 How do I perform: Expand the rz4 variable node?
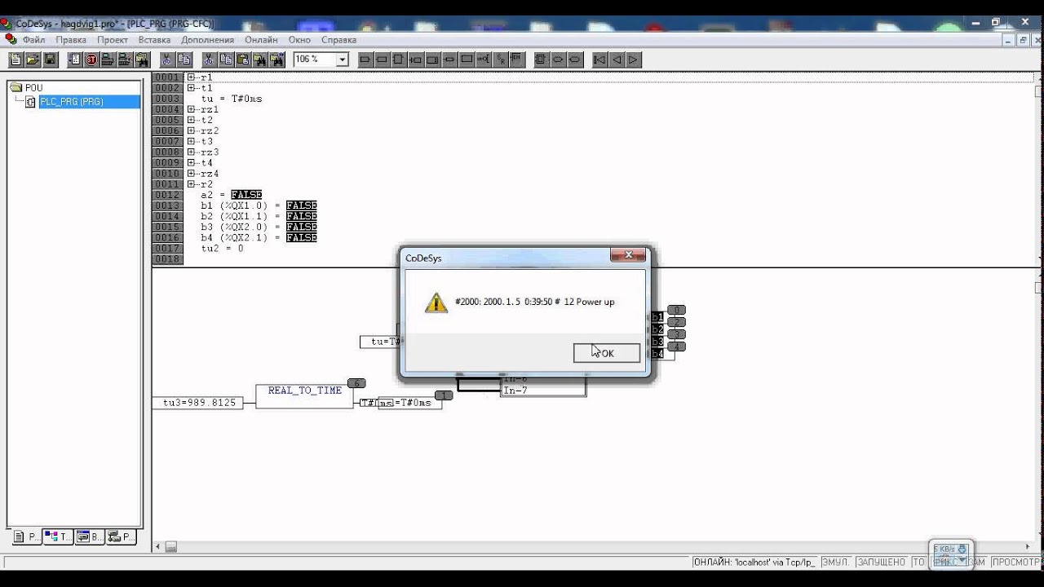(191, 174)
